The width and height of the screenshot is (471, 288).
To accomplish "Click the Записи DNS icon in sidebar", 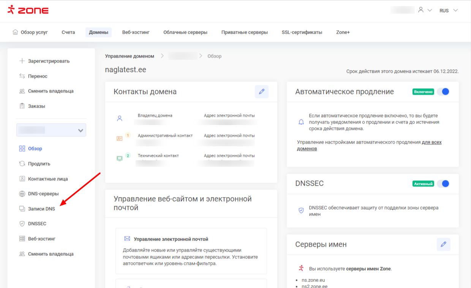I will click(22, 209).
